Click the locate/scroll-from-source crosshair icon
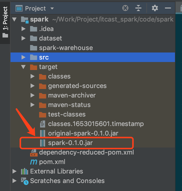 click(x=125, y=8)
